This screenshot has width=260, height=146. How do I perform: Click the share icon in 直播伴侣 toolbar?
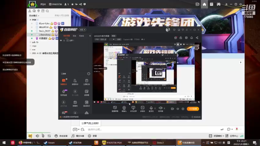click(197, 38)
